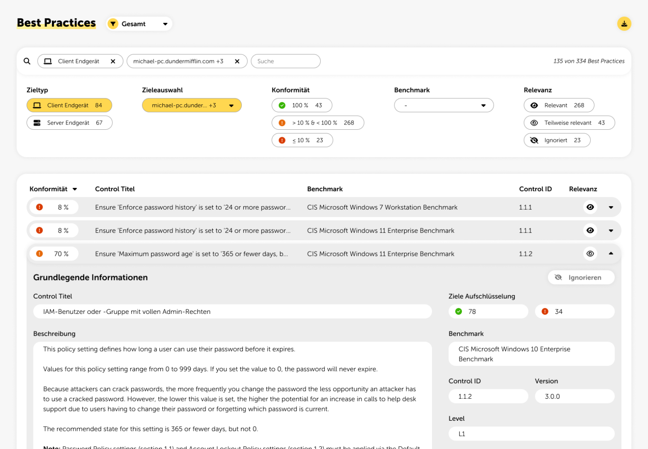Expand the Windows 7 Workstation Benchmark row
This screenshot has height=449, width=648.
point(611,207)
